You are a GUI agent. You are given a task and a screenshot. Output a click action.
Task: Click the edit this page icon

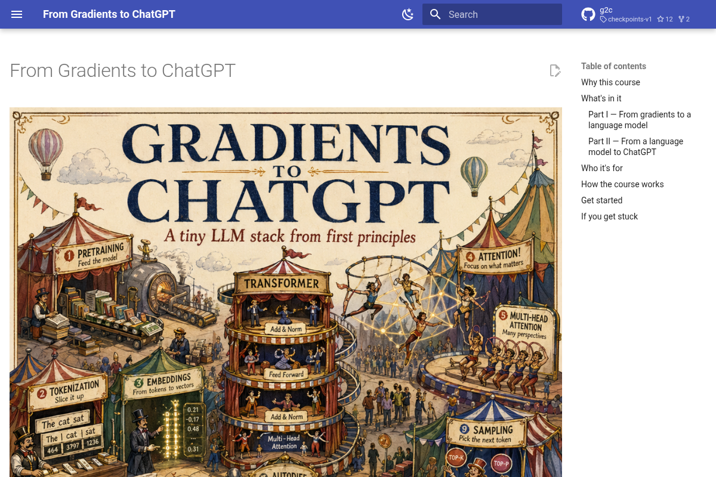[555, 70]
